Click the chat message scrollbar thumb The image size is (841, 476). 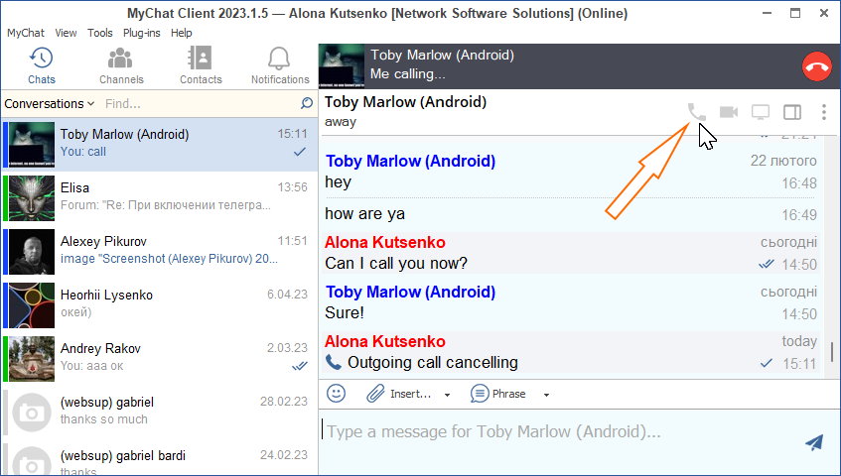(831, 352)
